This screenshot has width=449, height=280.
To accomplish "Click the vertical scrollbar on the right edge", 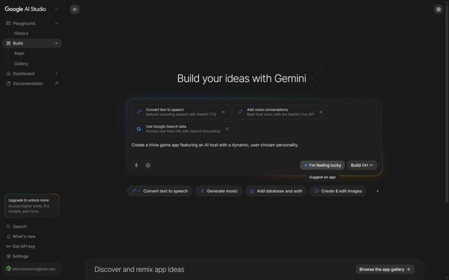I will point(446,103).
